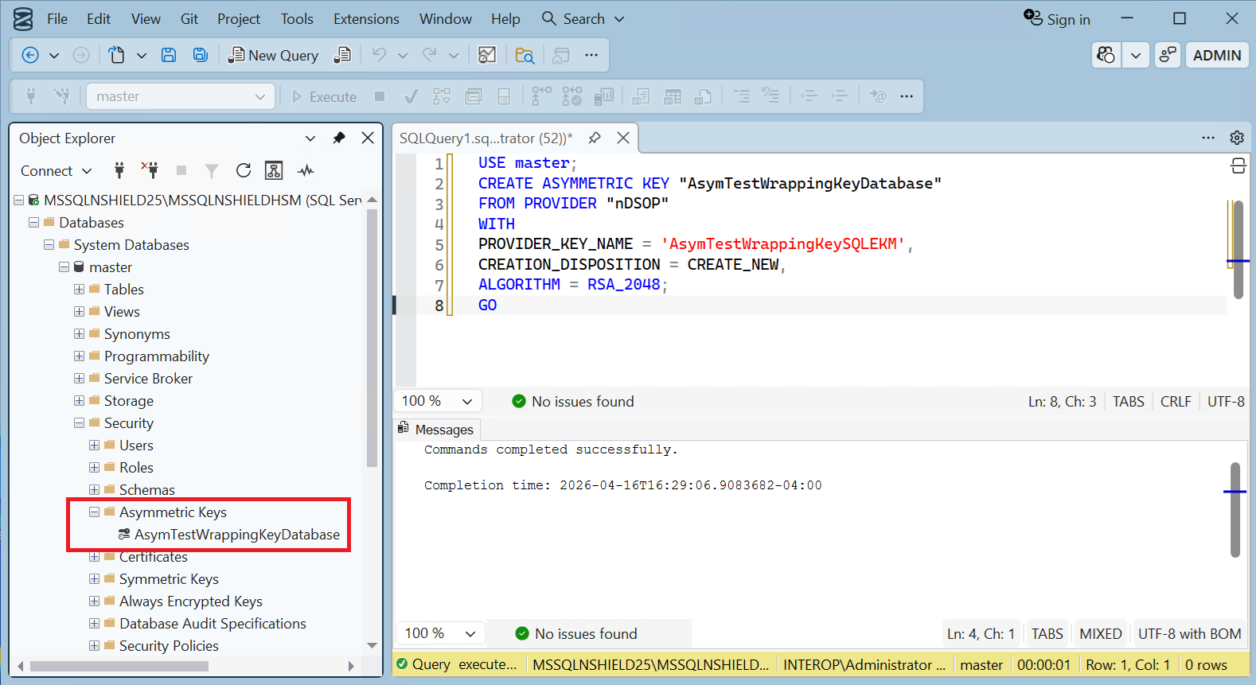The width and height of the screenshot is (1256, 685).
Task: Open the Sign in link
Action: [1057, 19]
